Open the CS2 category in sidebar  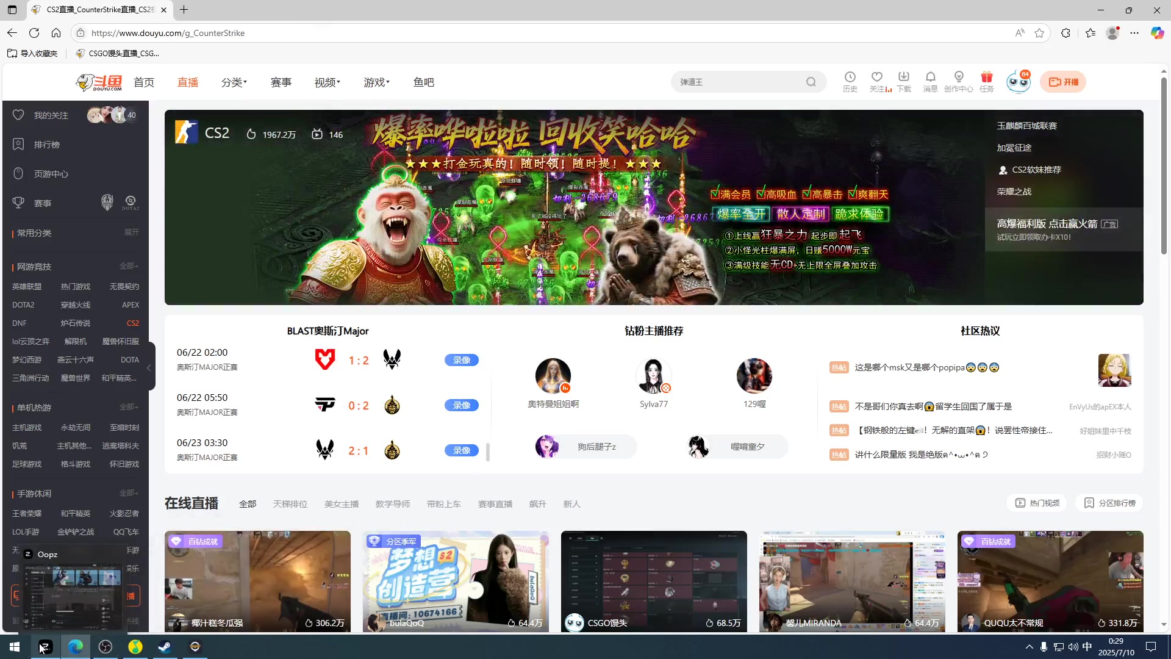click(132, 323)
